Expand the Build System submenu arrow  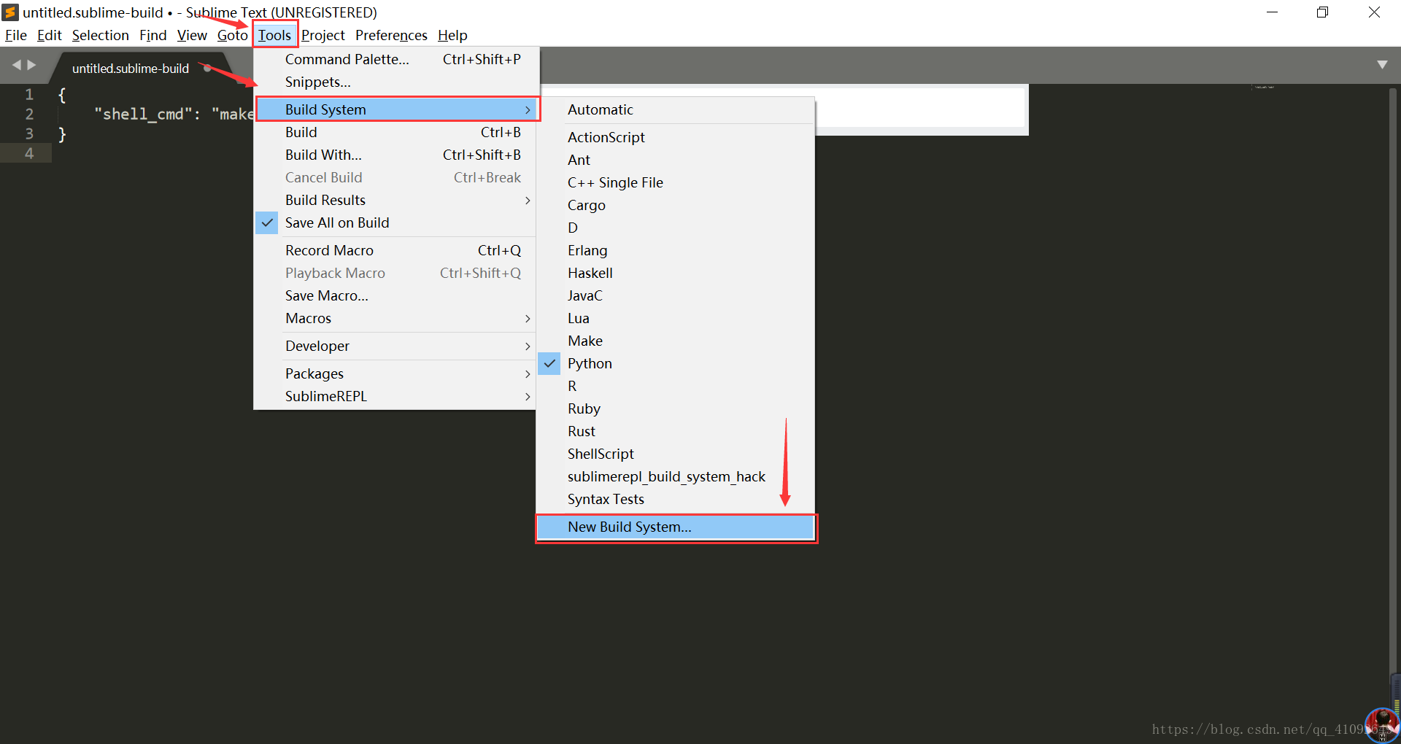click(x=527, y=109)
